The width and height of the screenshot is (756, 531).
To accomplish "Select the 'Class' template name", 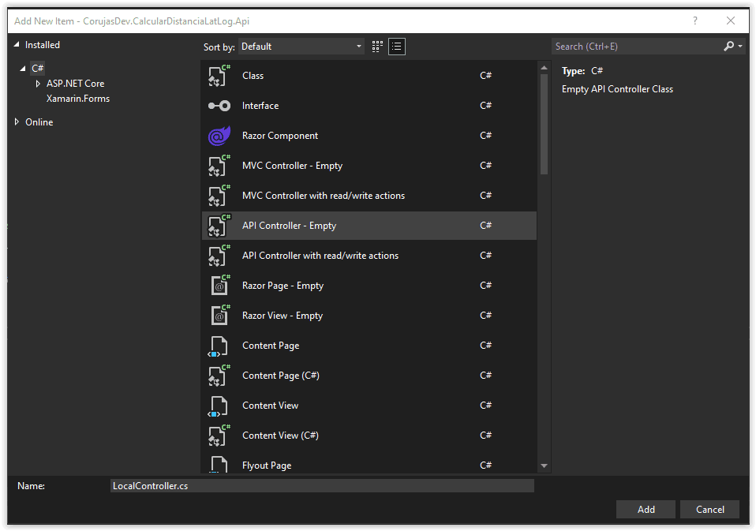I will tap(253, 76).
